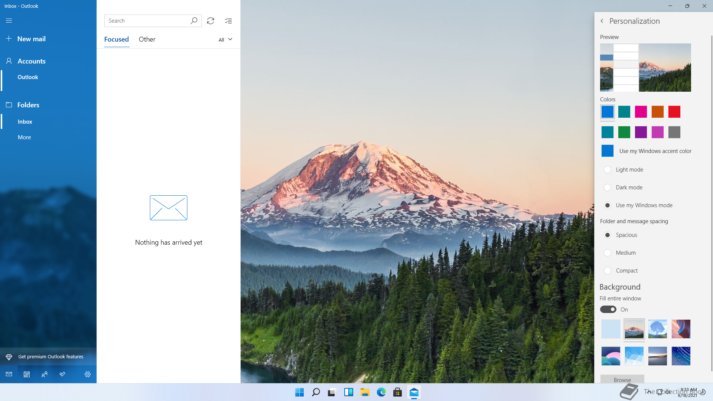
Task: Enter selection mode with the checklist icon
Action: pos(228,21)
